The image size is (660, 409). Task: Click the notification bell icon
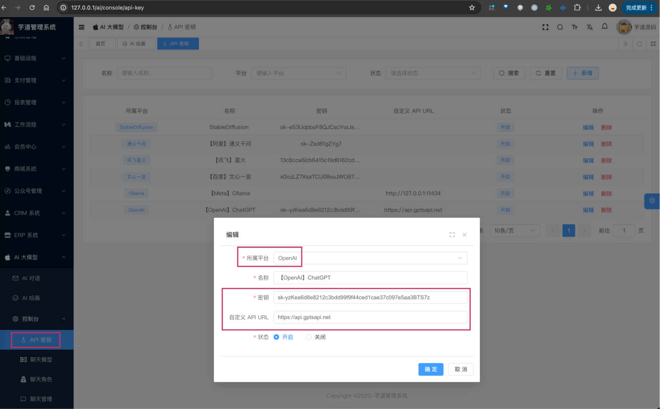(605, 27)
